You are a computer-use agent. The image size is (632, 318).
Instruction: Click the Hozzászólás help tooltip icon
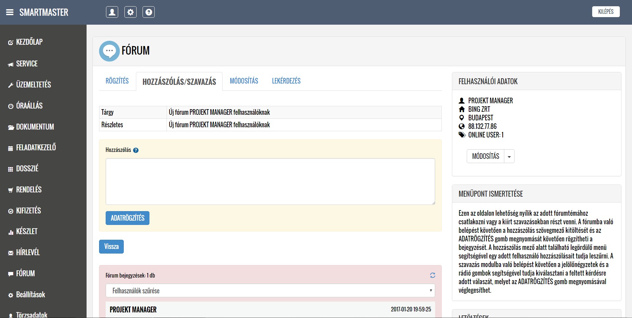pyautogui.click(x=136, y=150)
